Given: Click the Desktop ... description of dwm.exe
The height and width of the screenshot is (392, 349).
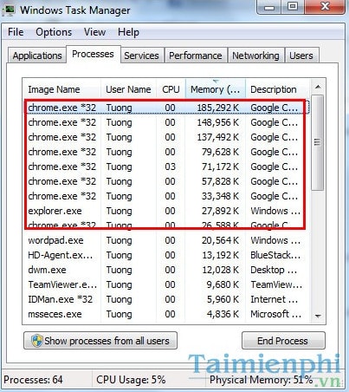Looking at the screenshot, I should [274, 270].
